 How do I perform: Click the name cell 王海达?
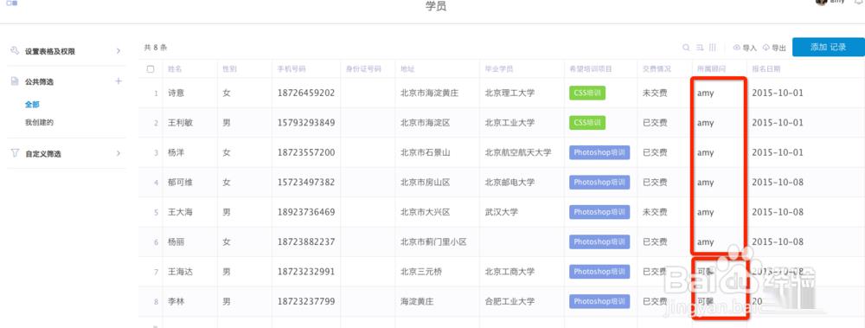coord(181,272)
